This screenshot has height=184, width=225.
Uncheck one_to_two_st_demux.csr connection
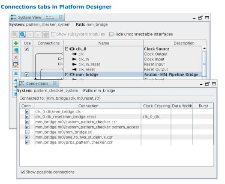point(27,137)
